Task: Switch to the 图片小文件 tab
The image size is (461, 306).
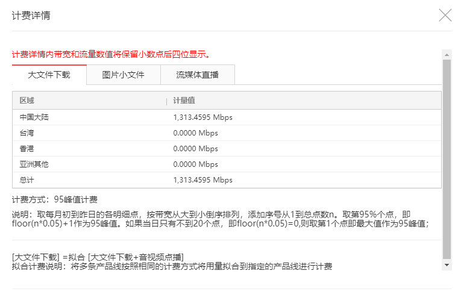Action: 123,75
